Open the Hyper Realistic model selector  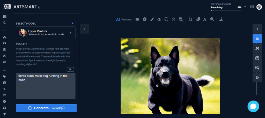(46, 33)
